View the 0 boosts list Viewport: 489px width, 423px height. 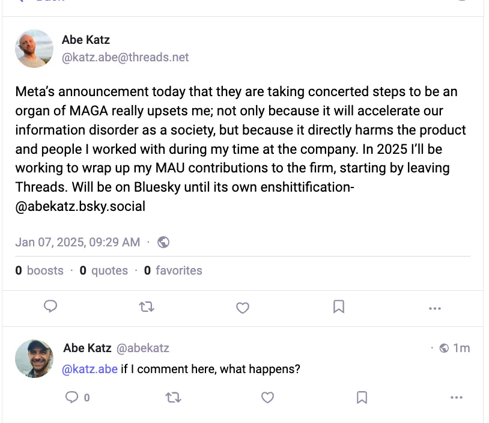tap(40, 270)
